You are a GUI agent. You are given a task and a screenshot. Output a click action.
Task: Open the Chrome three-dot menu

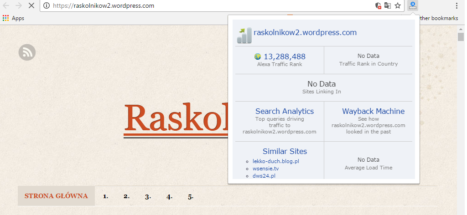(457, 5)
